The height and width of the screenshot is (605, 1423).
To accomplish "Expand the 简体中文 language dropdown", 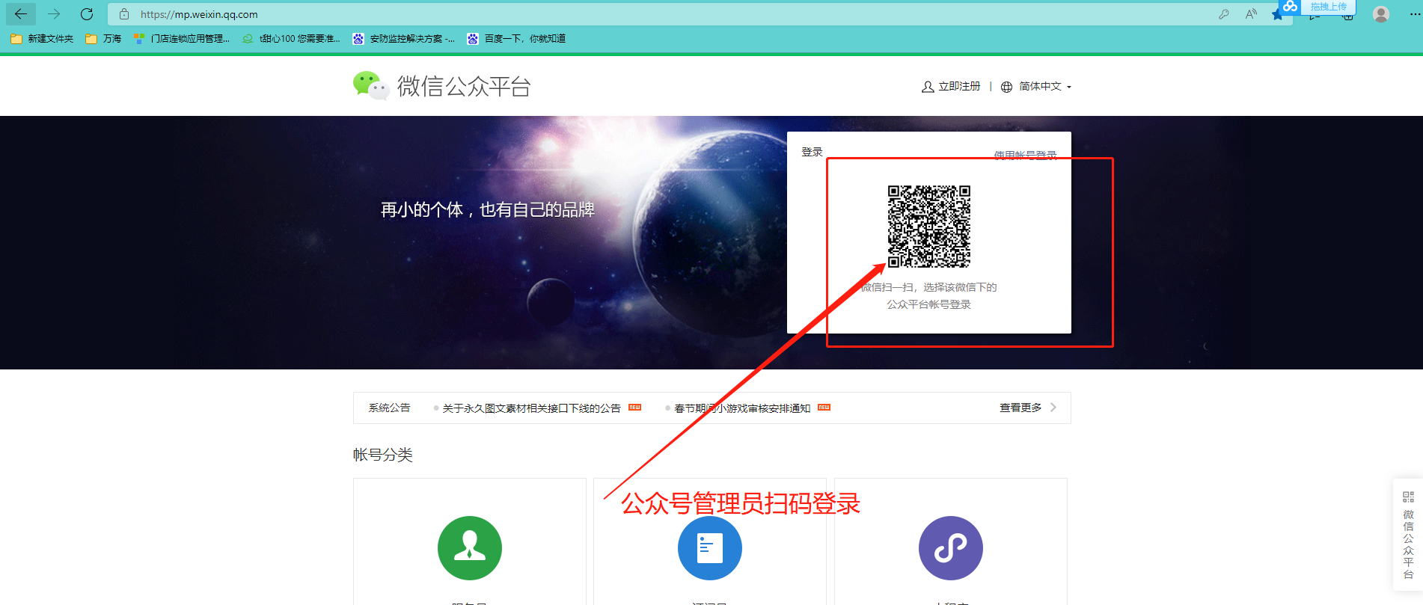I will pyautogui.click(x=1045, y=87).
